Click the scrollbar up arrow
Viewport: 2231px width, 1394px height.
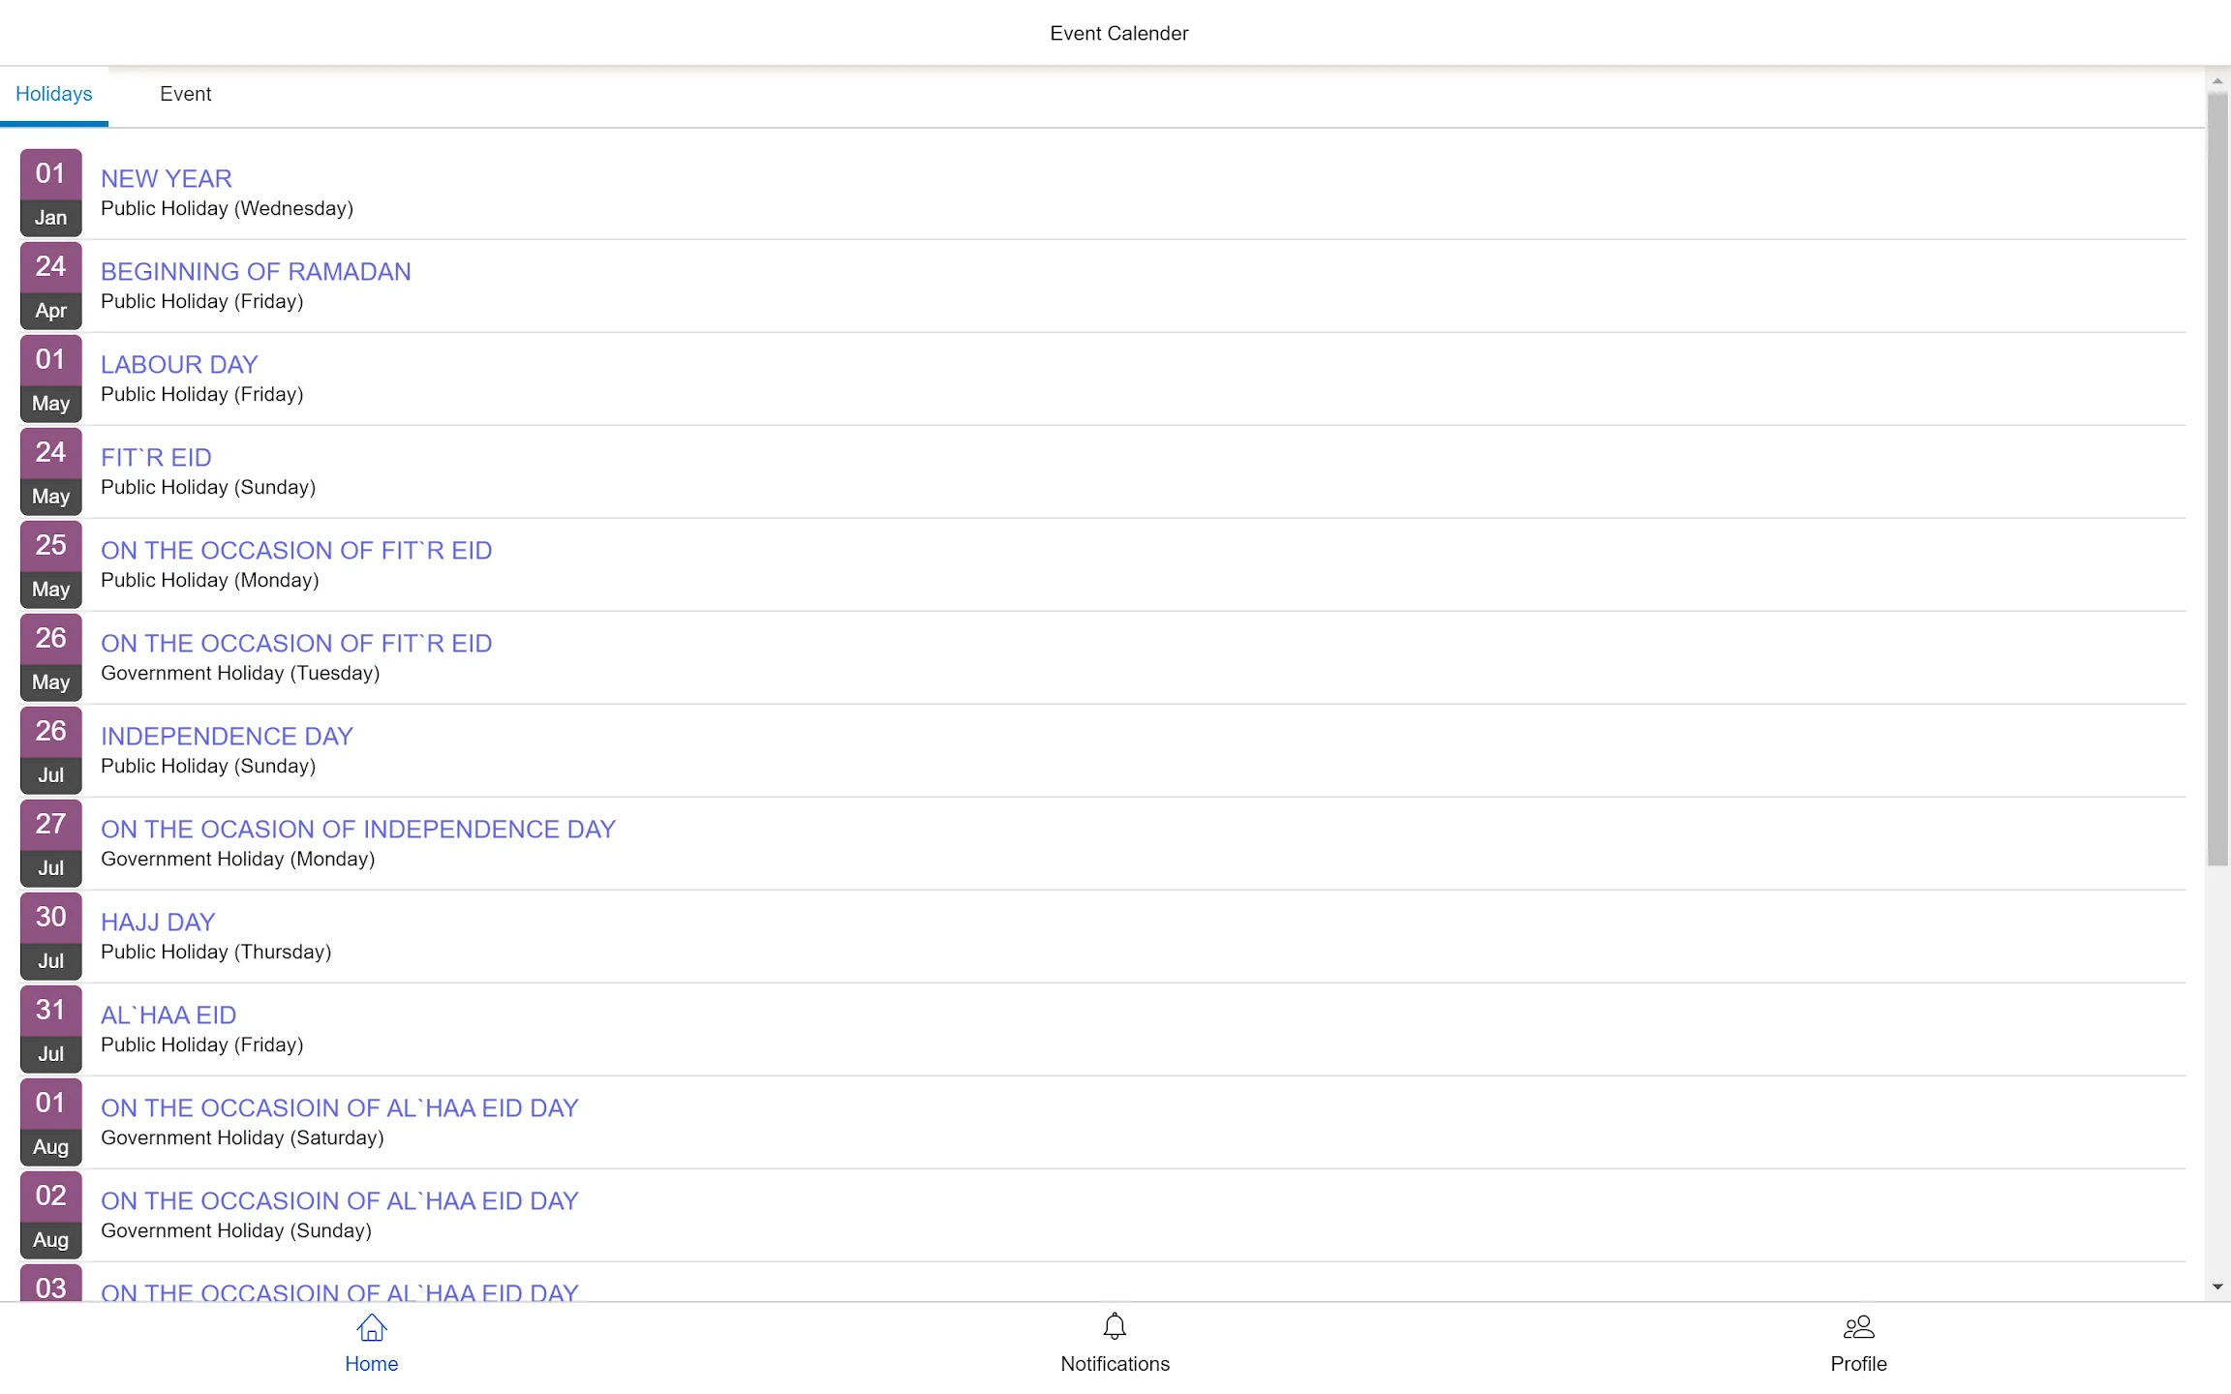2217,81
